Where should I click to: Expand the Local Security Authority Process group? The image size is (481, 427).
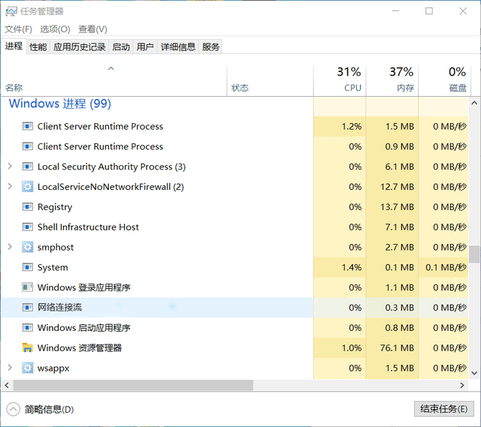point(10,167)
